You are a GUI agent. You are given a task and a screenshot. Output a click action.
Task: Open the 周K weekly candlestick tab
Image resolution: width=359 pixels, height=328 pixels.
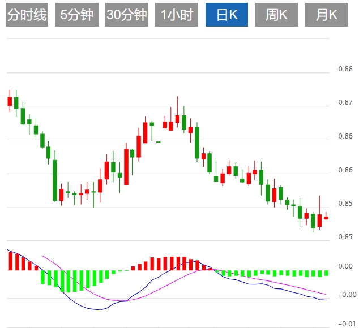276,15
